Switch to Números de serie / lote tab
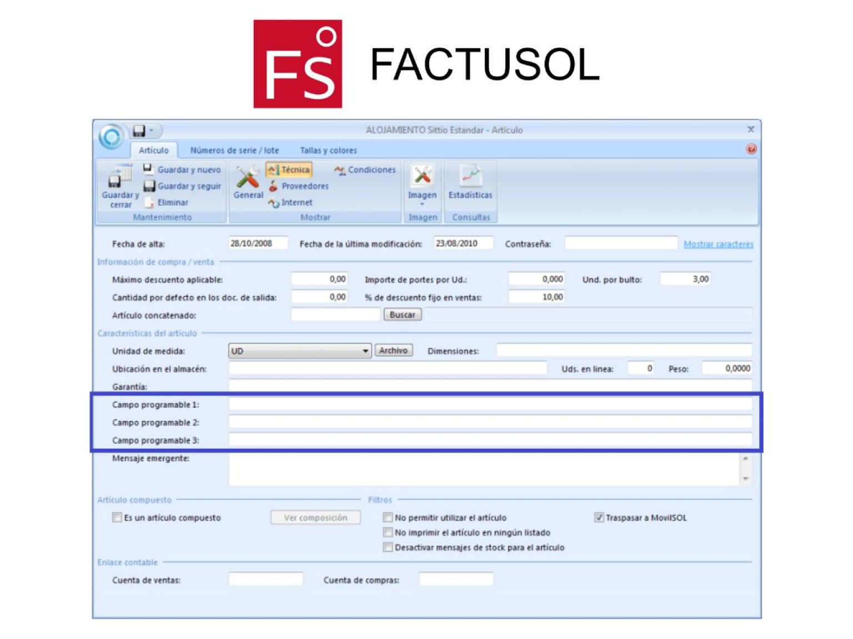 [234, 150]
